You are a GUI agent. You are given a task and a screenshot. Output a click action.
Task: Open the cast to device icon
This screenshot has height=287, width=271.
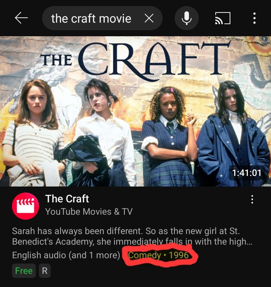click(223, 18)
